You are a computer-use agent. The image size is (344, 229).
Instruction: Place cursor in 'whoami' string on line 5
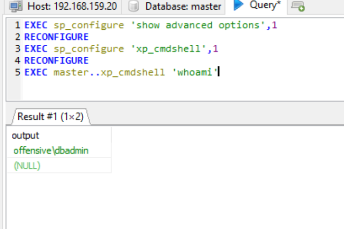coord(195,72)
